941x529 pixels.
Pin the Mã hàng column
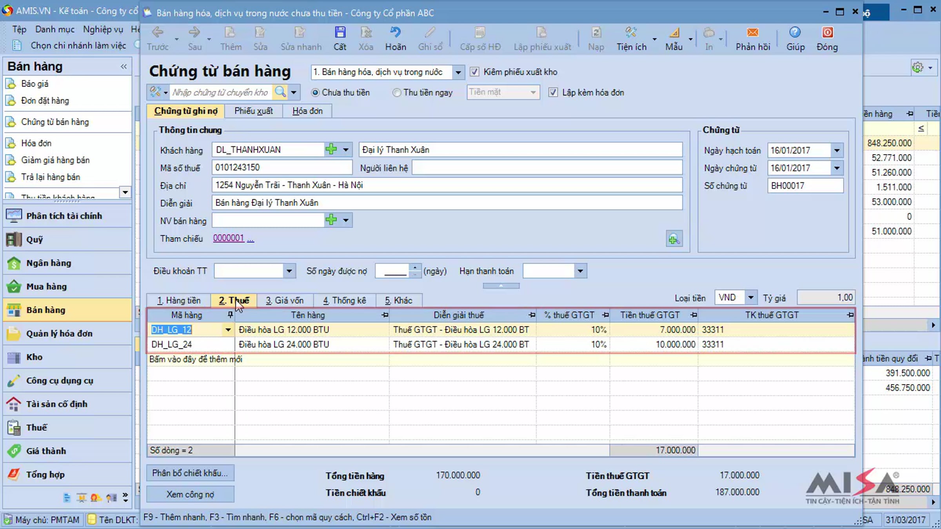(230, 315)
